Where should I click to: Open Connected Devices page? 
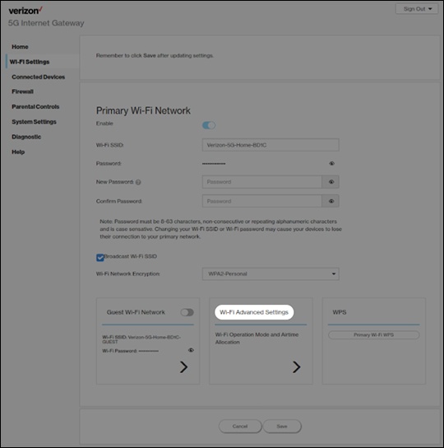tap(39, 77)
